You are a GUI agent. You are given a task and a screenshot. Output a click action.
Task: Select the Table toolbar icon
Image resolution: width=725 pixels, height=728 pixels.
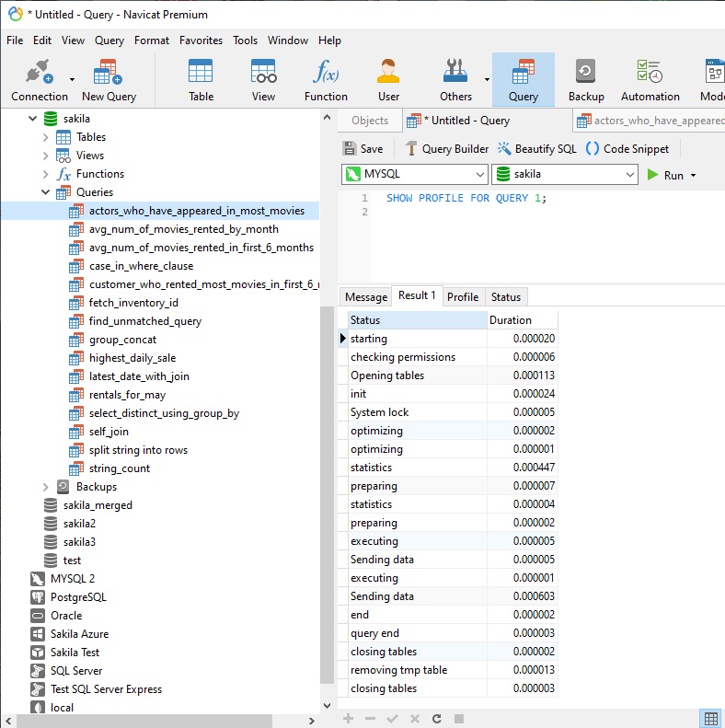pos(201,80)
